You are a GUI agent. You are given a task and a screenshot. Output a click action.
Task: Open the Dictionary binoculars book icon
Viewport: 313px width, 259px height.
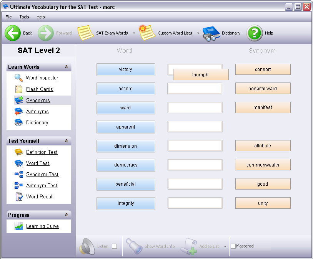[211, 34]
